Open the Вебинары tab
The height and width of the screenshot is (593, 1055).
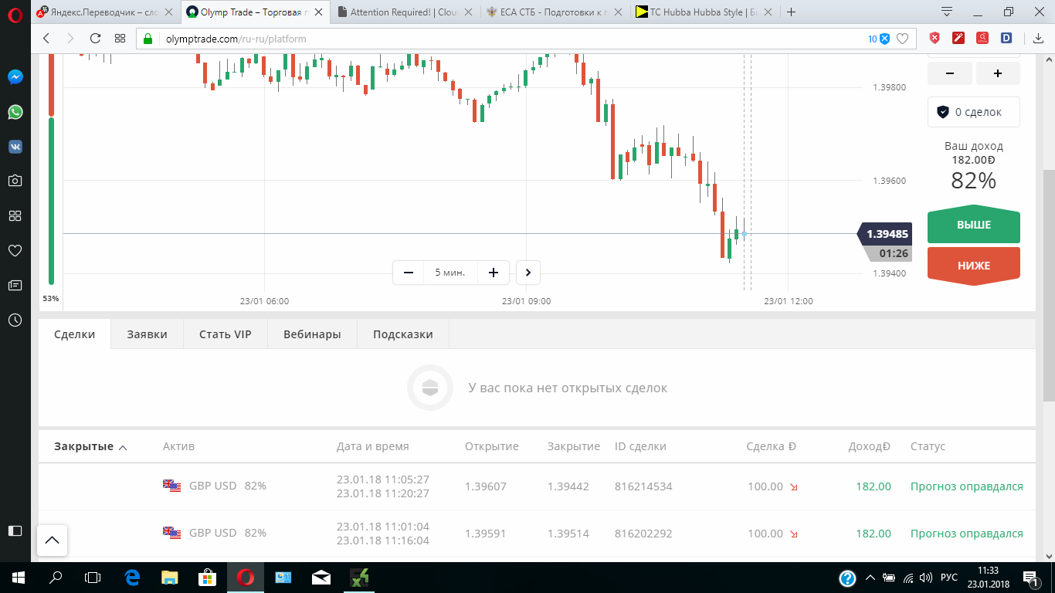click(x=312, y=334)
